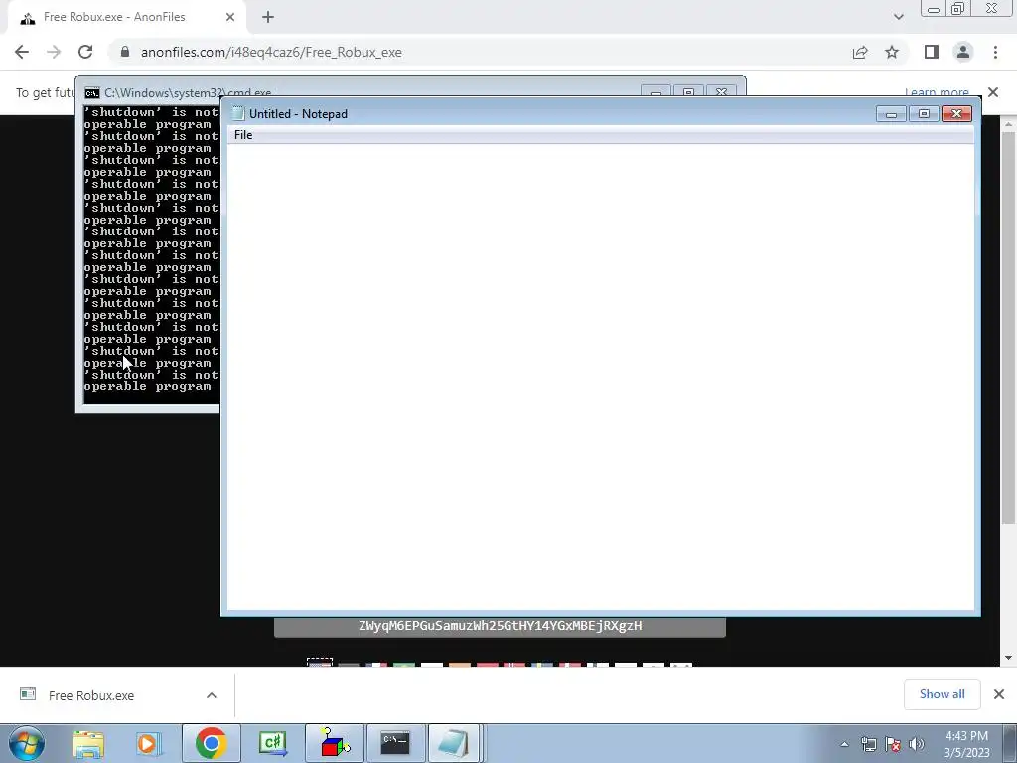Click the Chrome back arrow
The height and width of the screenshot is (763, 1017).
(x=22, y=52)
